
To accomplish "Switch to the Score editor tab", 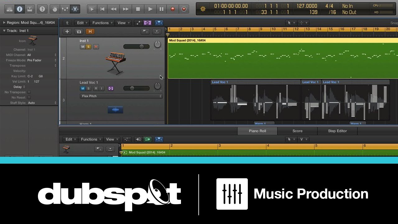I will point(298,131).
